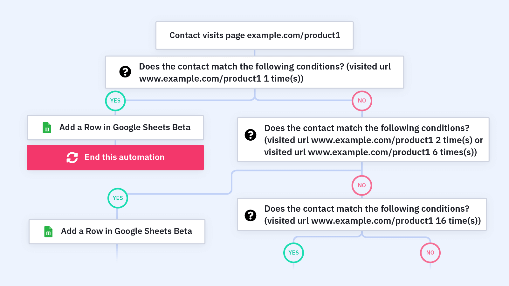The height and width of the screenshot is (286, 509).
Task: Click the YES badge above the lower Google Sheets step
Action: pyautogui.click(x=118, y=198)
